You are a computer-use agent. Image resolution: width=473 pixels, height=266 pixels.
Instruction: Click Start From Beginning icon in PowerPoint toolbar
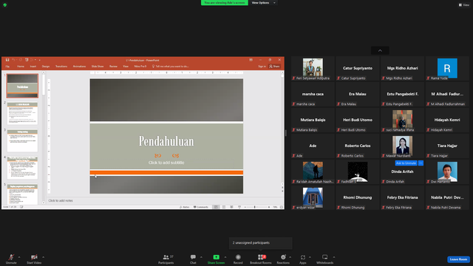(x=27, y=60)
